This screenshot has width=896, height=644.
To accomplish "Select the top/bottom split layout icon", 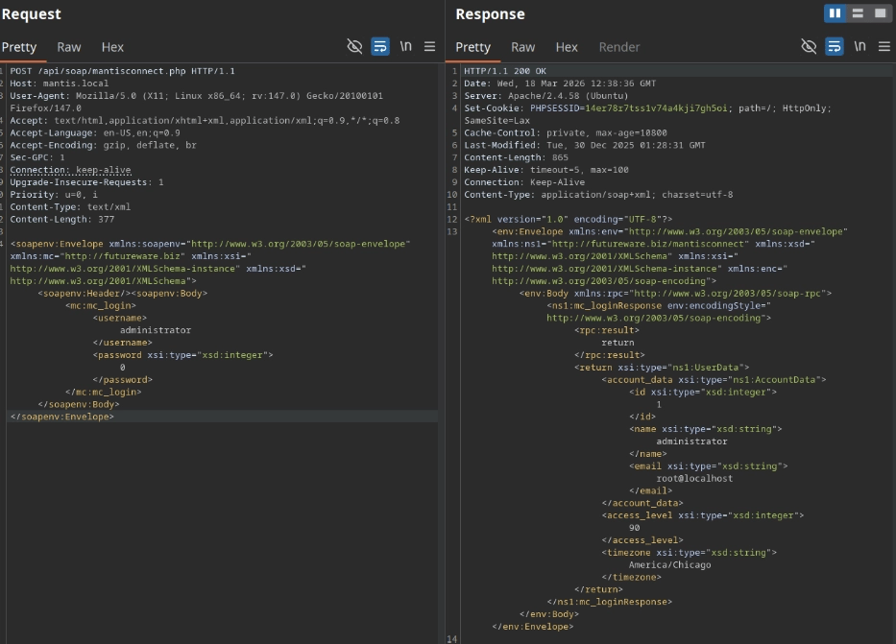I will (858, 13).
